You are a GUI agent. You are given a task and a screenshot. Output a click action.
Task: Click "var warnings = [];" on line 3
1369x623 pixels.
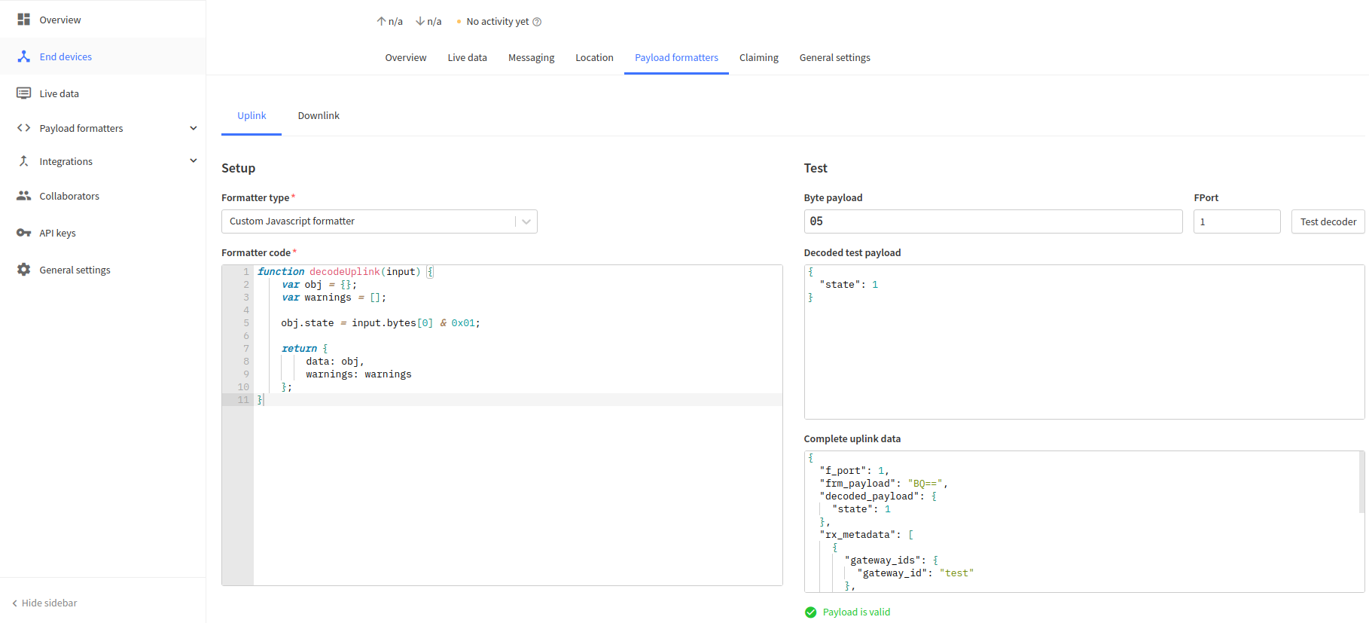pos(334,298)
